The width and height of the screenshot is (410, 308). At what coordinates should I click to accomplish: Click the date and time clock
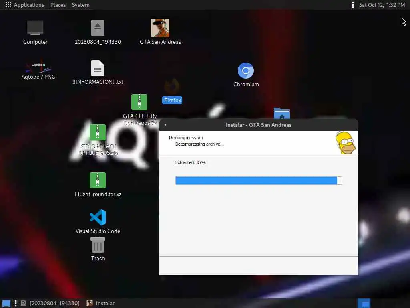(x=382, y=5)
